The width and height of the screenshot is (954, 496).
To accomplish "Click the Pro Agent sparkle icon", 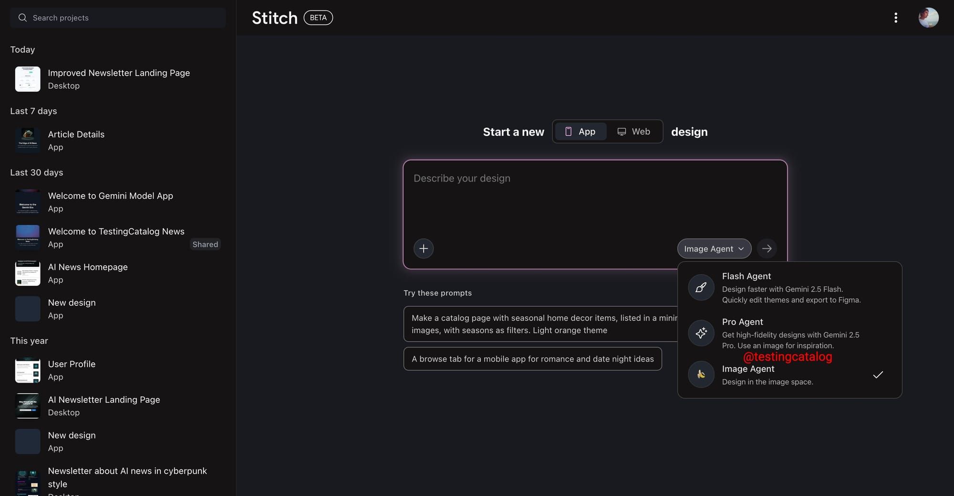I will pos(701,333).
